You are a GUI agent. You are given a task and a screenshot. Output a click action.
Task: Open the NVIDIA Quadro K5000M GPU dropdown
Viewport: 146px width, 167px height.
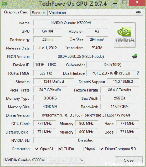click(44, 160)
